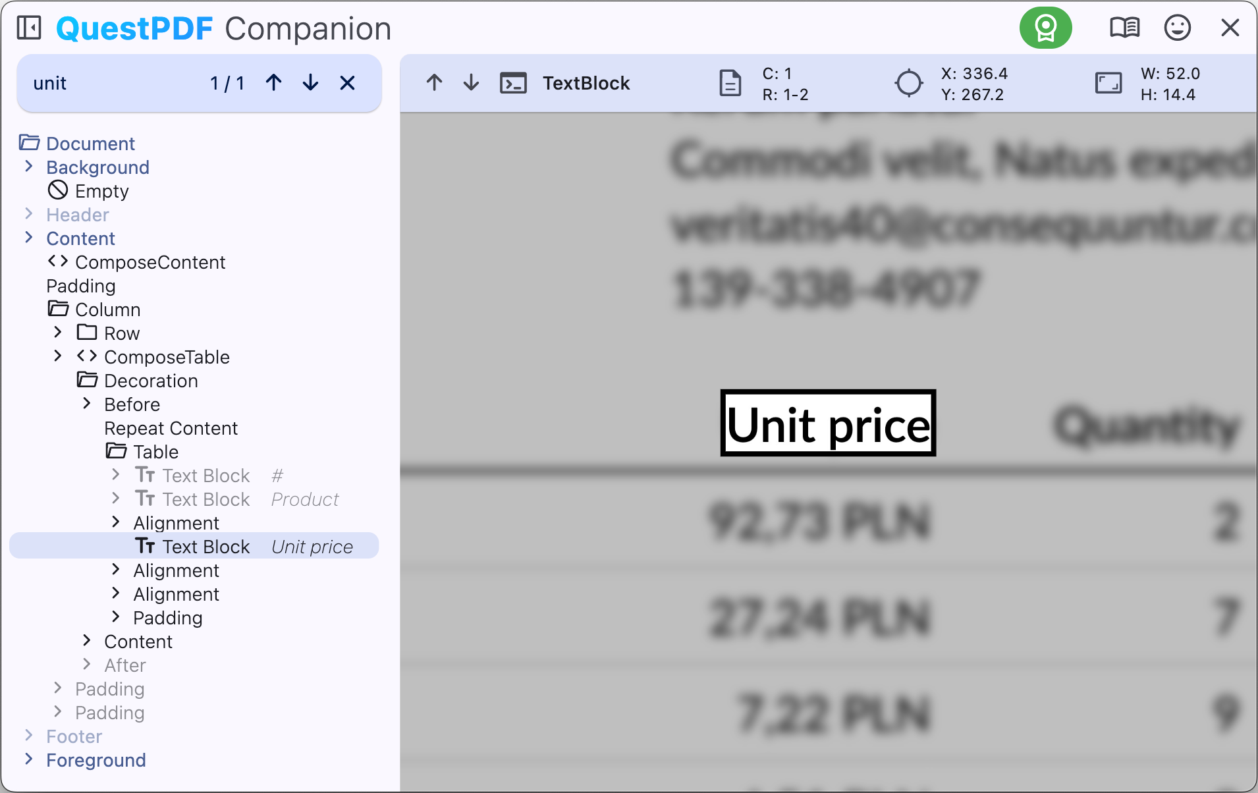Go to next search result

click(310, 83)
